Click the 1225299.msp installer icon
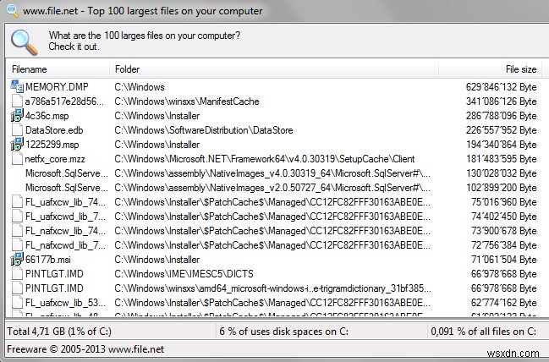This screenshot has width=549, height=362. (x=17, y=145)
